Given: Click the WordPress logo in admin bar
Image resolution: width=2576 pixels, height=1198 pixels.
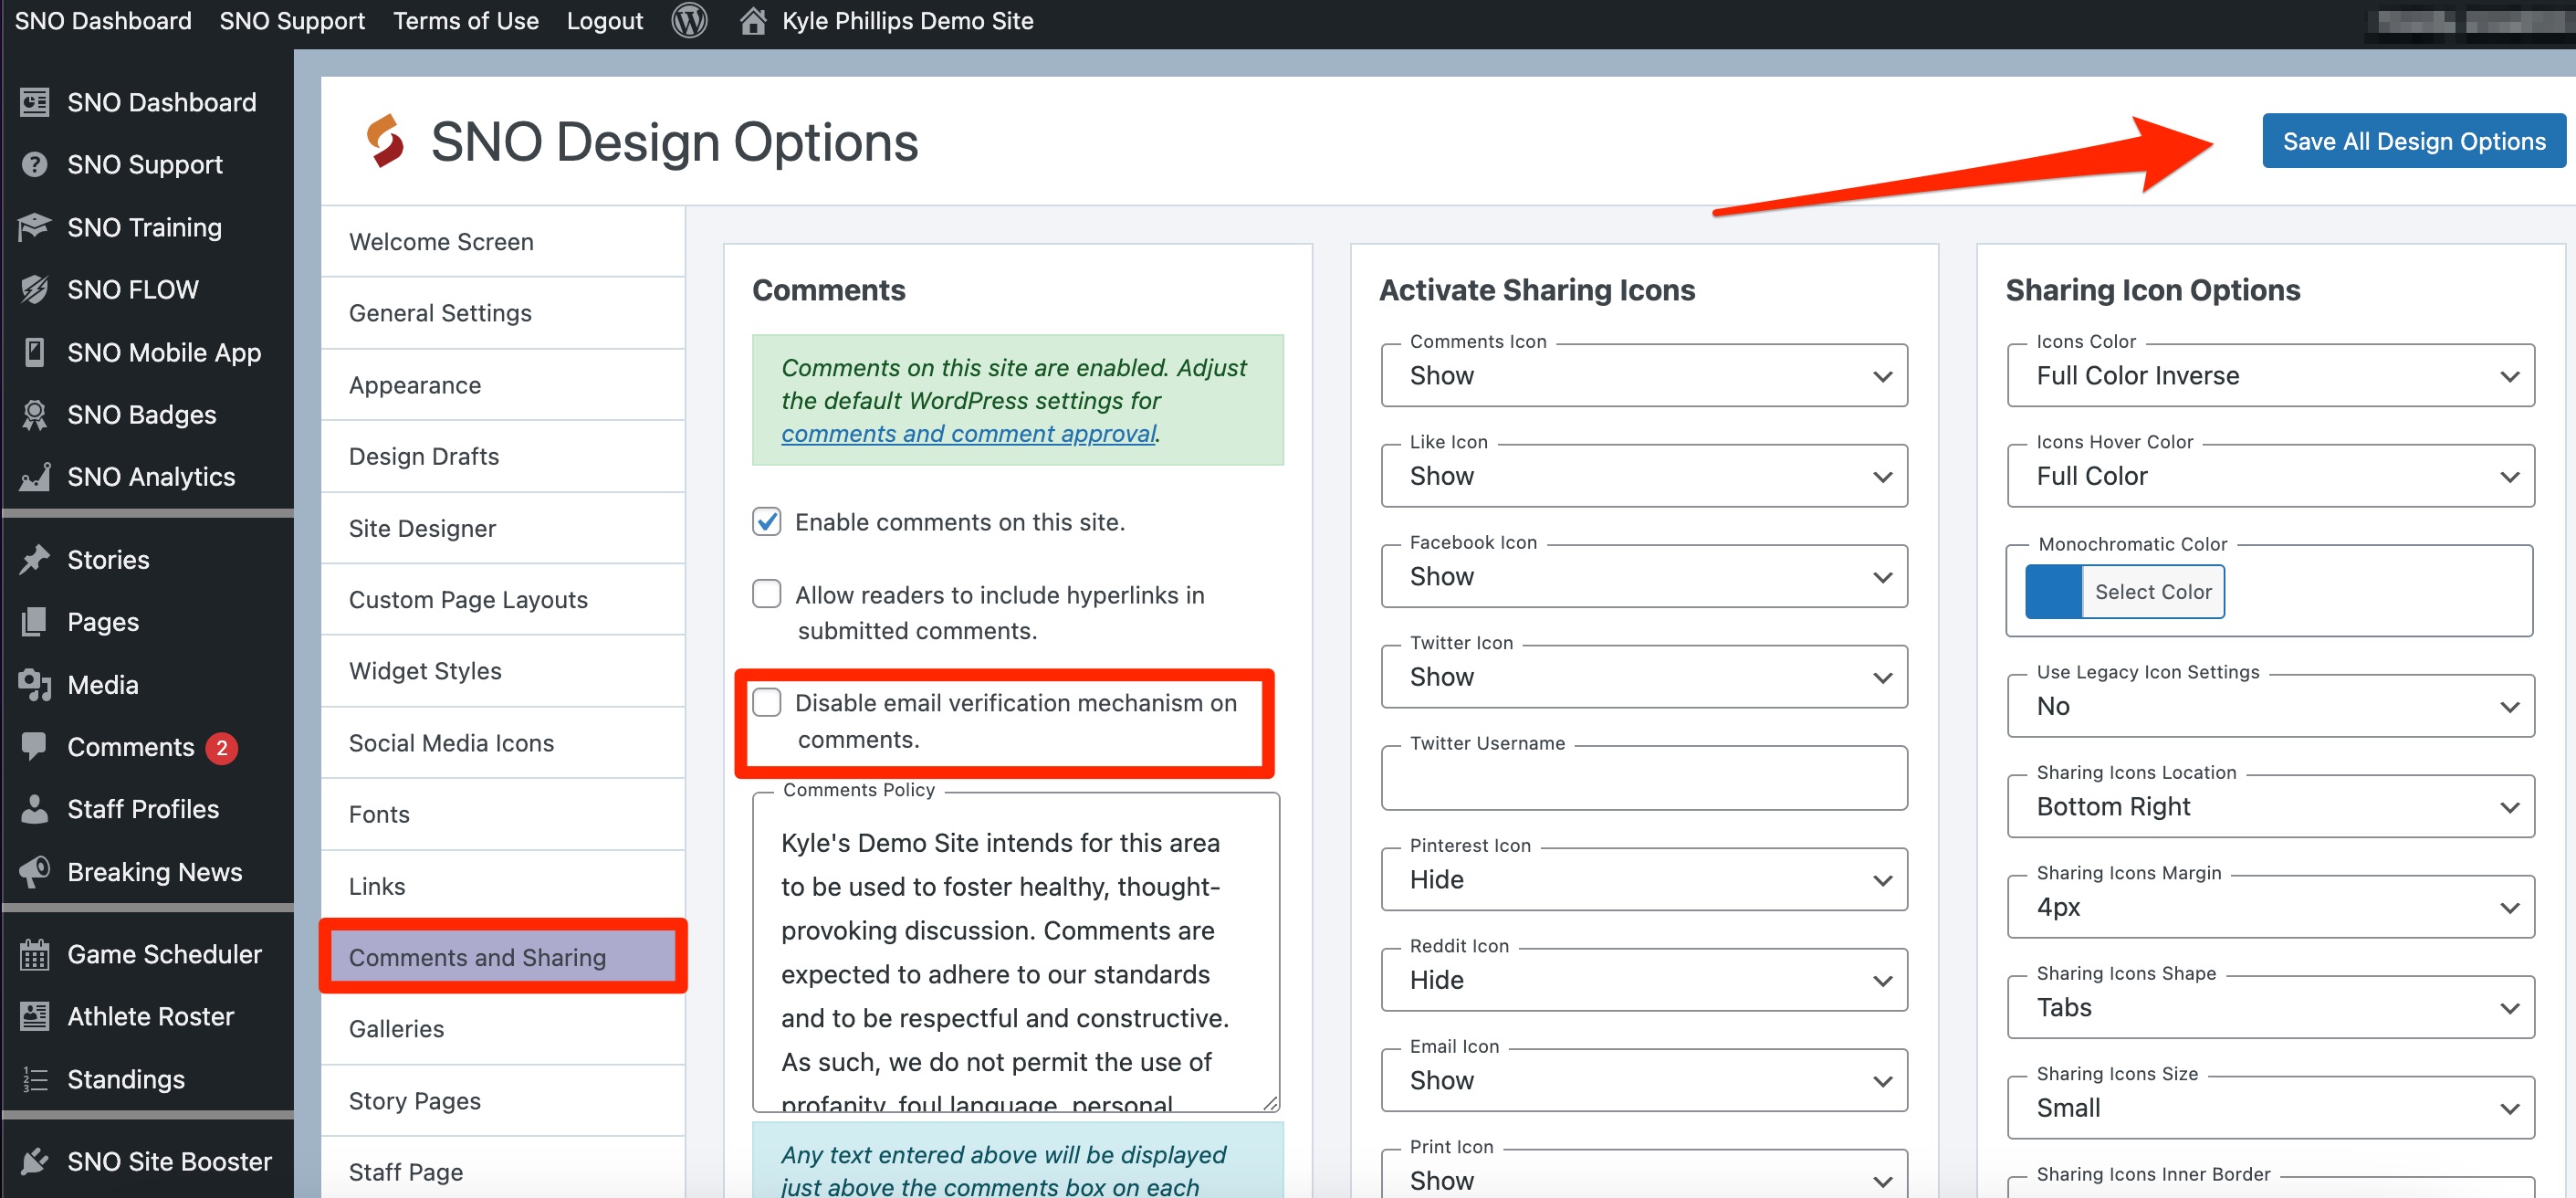Looking at the screenshot, I should [x=689, y=20].
